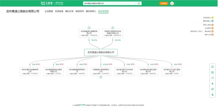Viewport: 218px width, 108px height.
Task: Click the 企查猫 logo in footer disclaimer
Action: [x=82, y=105]
